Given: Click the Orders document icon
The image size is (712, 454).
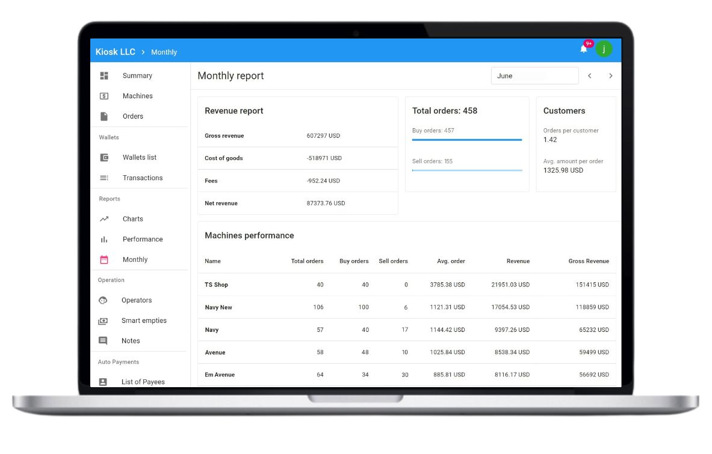Looking at the screenshot, I should (104, 116).
